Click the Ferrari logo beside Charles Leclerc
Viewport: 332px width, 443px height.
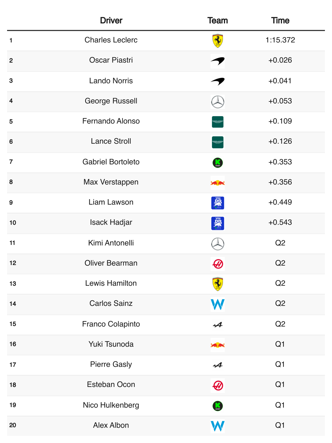click(x=217, y=41)
